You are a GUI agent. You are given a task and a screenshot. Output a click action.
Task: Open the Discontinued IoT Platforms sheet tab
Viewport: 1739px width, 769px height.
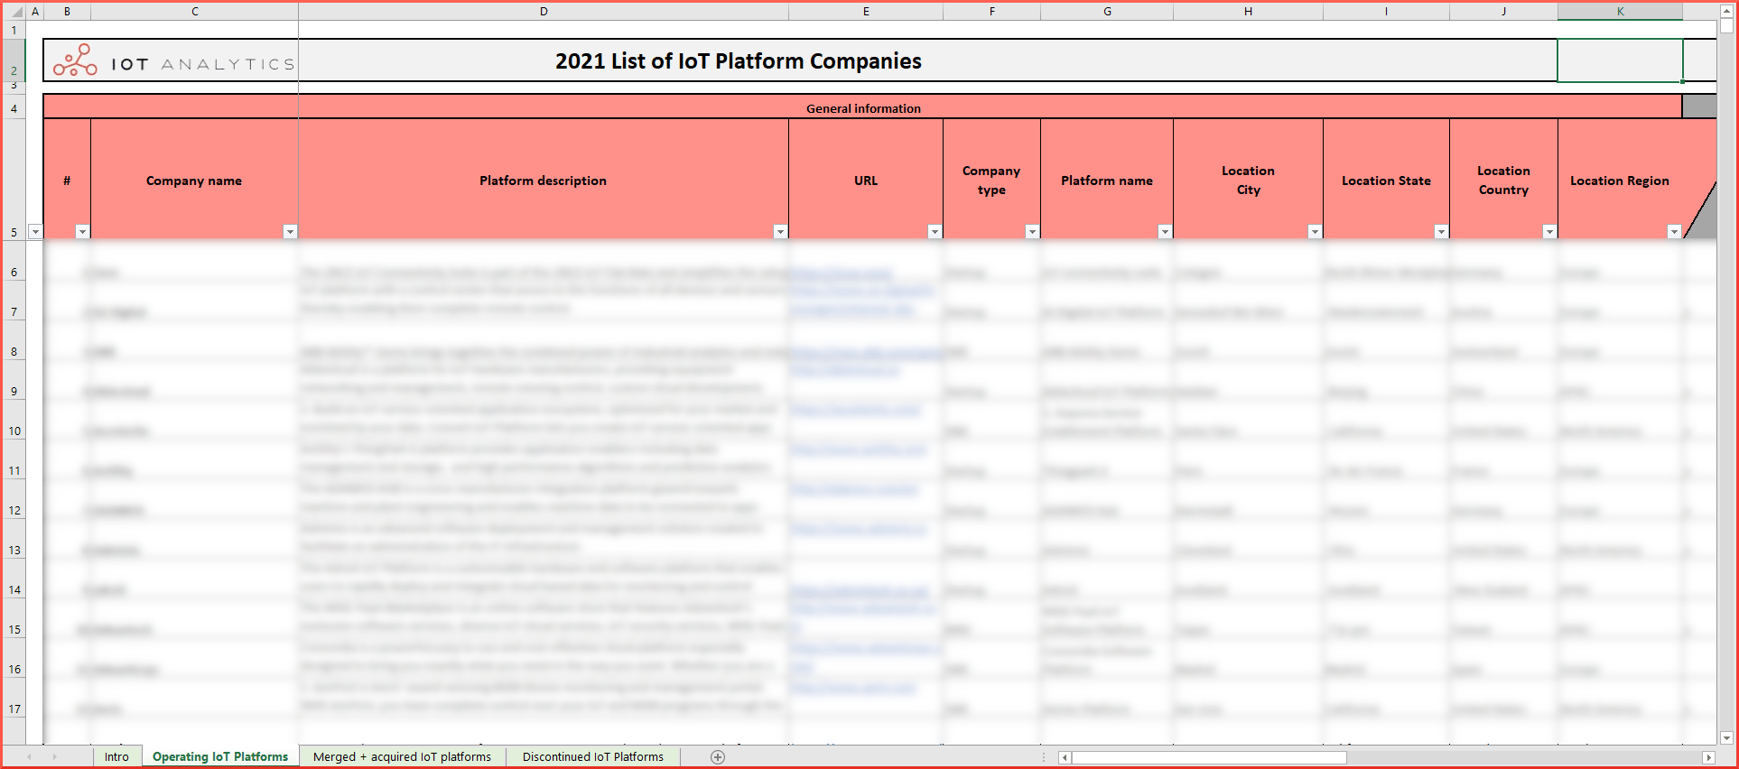point(593,757)
